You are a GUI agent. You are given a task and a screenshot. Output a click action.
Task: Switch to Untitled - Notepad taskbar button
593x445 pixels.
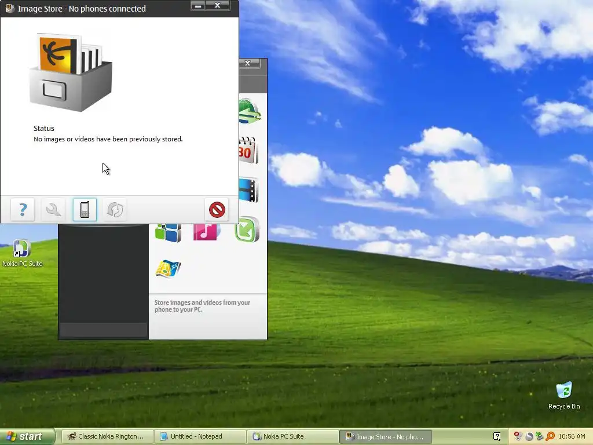[x=200, y=436]
